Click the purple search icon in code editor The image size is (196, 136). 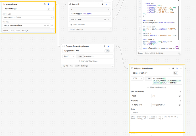[177, 47]
